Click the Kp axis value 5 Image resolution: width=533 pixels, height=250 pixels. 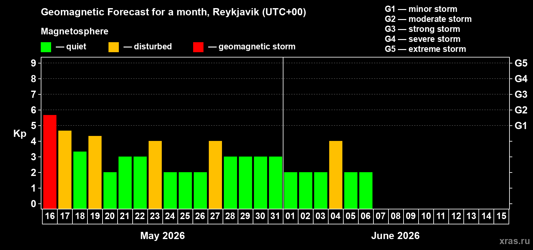tap(34, 126)
